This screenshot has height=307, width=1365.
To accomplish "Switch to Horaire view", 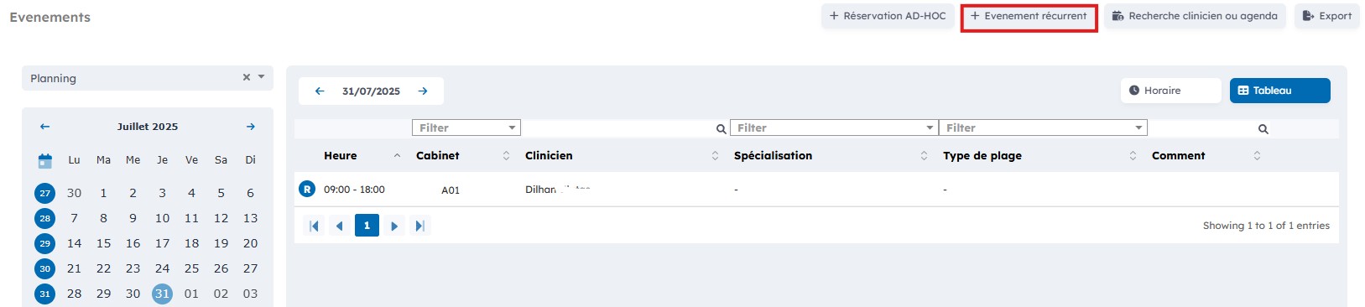I will [x=1170, y=91].
